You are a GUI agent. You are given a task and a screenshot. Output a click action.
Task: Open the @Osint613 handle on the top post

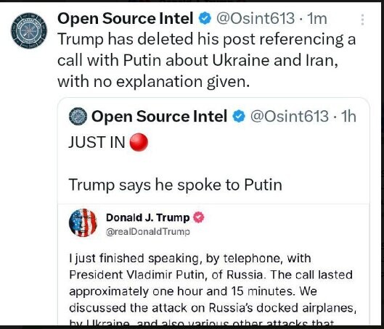pyautogui.click(x=256, y=19)
